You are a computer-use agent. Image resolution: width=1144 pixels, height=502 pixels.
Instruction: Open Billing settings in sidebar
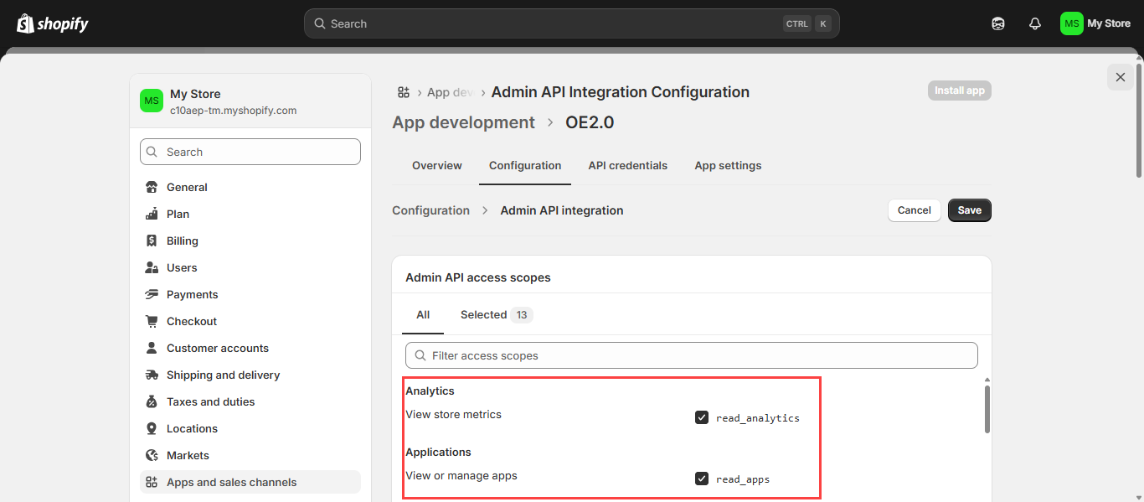pos(182,241)
